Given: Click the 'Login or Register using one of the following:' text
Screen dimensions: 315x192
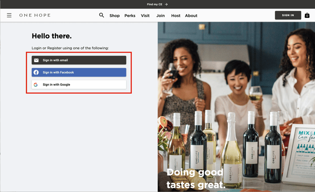Looking at the screenshot, I should click(x=70, y=48).
